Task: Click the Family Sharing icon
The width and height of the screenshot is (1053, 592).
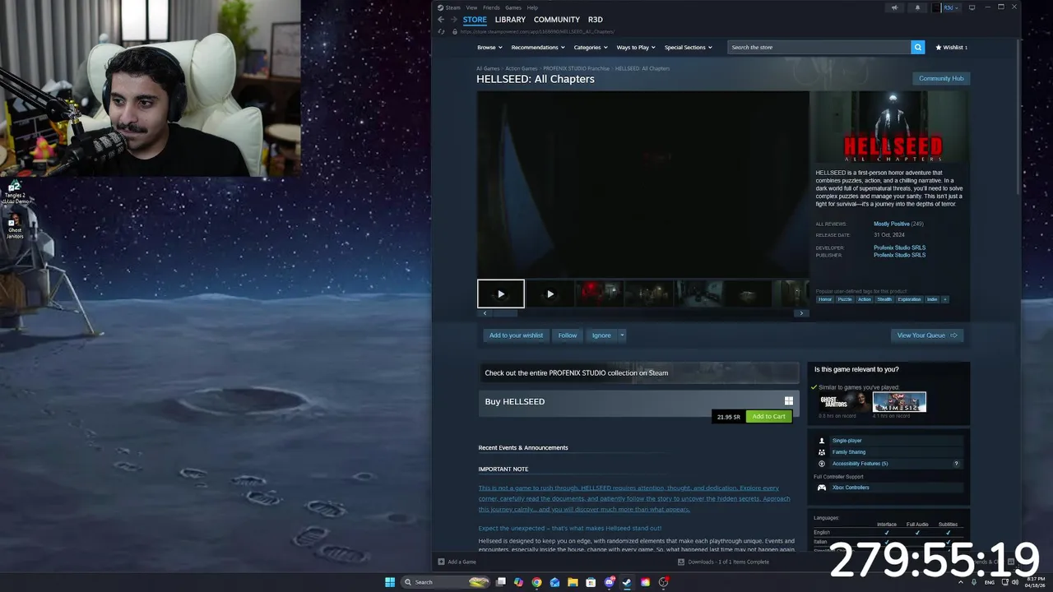Action: [x=821, y=452]
